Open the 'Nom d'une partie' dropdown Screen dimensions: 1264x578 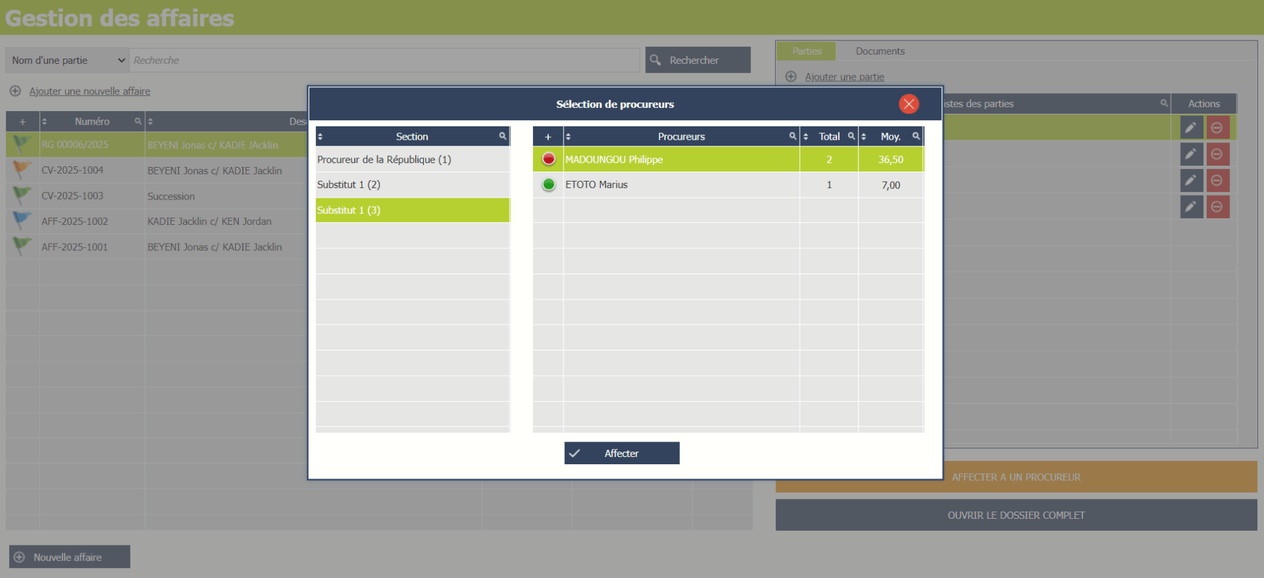67,61
